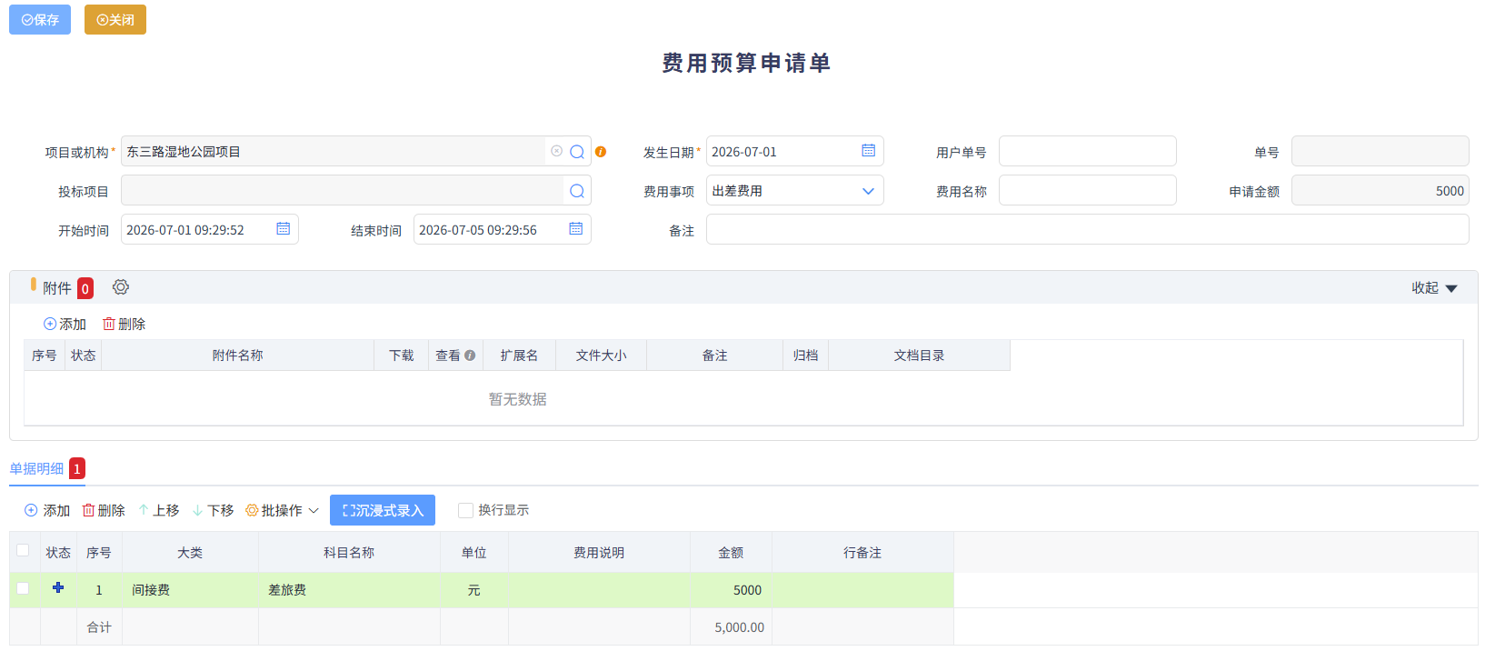The image size is (1495, 651).
Task: Click the 文件大小 column header
Action: click(601, 356)
